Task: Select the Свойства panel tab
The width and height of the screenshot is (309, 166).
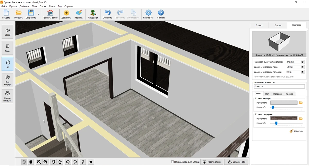Action: (297, 25)
